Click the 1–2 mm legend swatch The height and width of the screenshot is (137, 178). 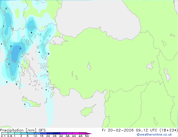pos(18,133)
